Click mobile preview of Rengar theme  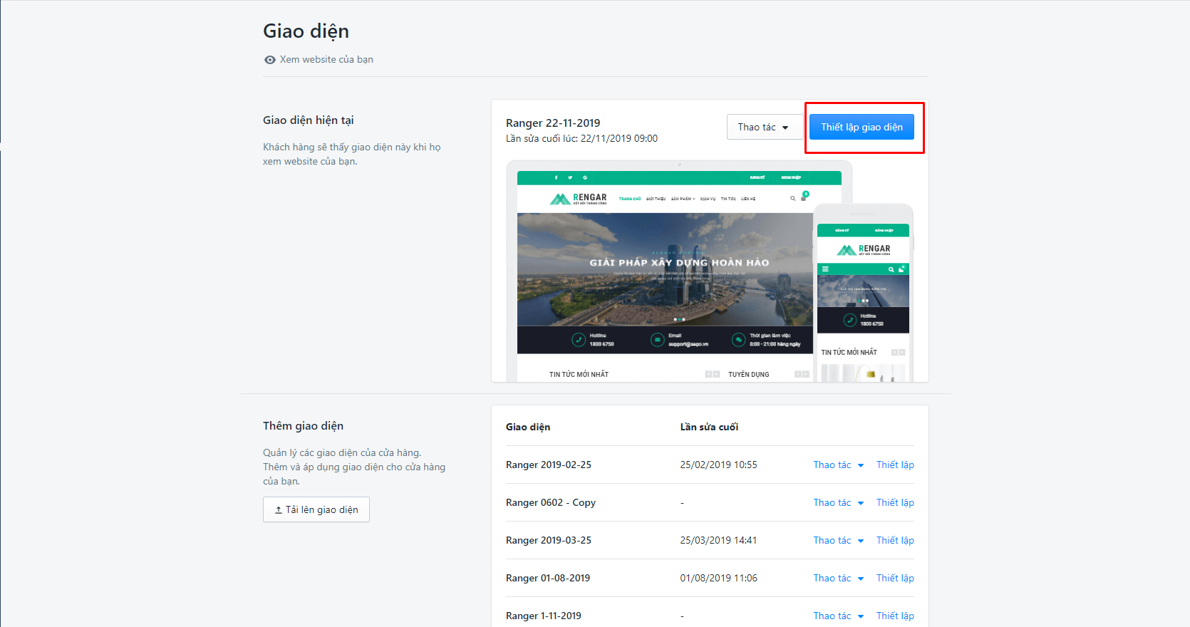[863, 293]
